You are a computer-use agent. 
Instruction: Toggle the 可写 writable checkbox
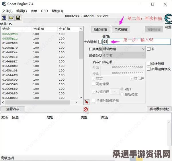[x=93, y=79]
